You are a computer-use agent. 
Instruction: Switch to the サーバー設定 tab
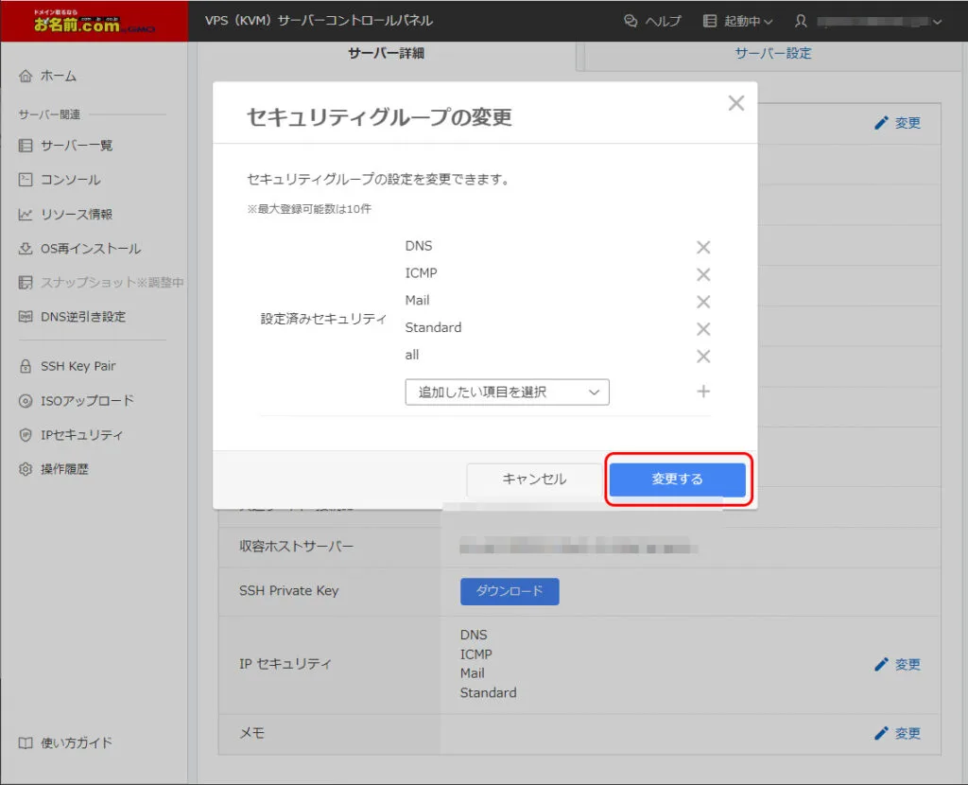tap(772, 54)
